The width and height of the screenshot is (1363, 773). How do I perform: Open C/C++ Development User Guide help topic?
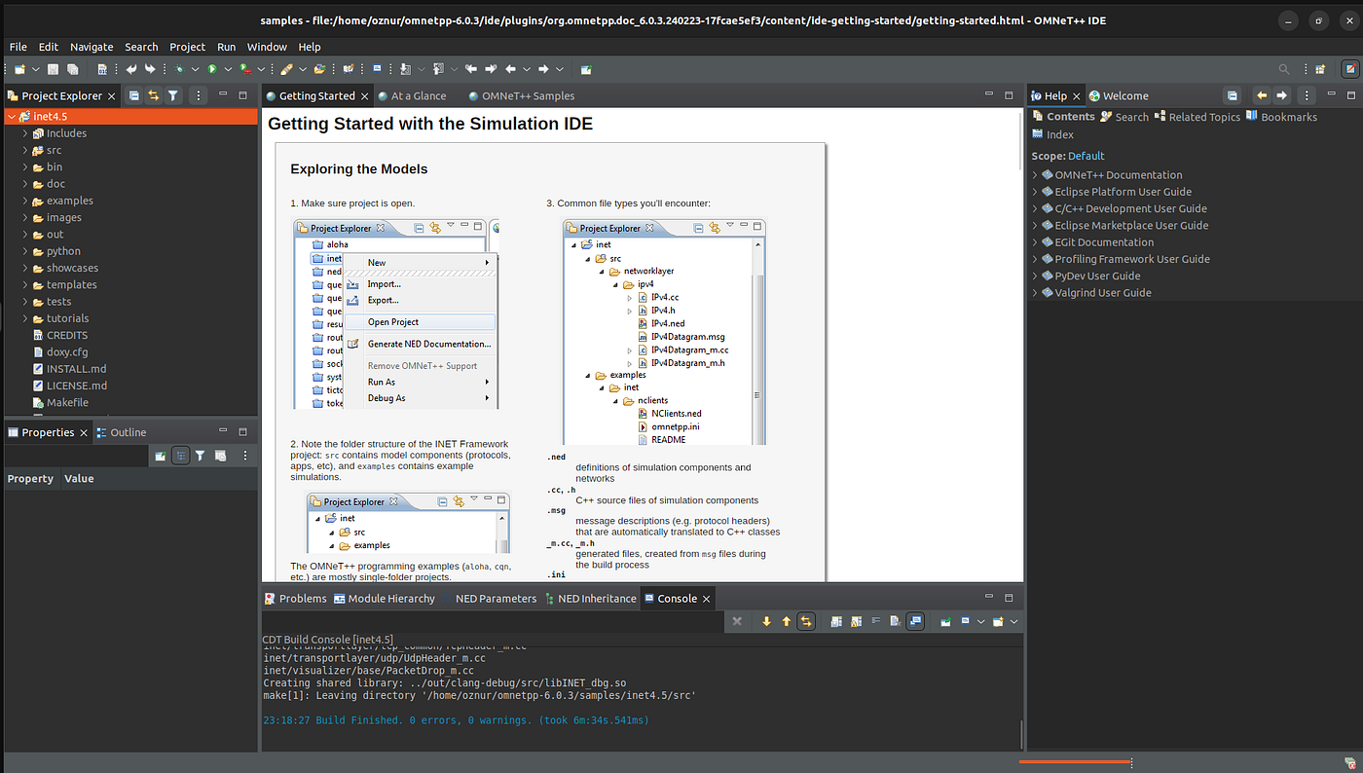pyautogui.click(x=1130, y=208)
